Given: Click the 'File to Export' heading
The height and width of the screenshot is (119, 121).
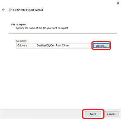Looking at the screenshot, I should 18,25.
